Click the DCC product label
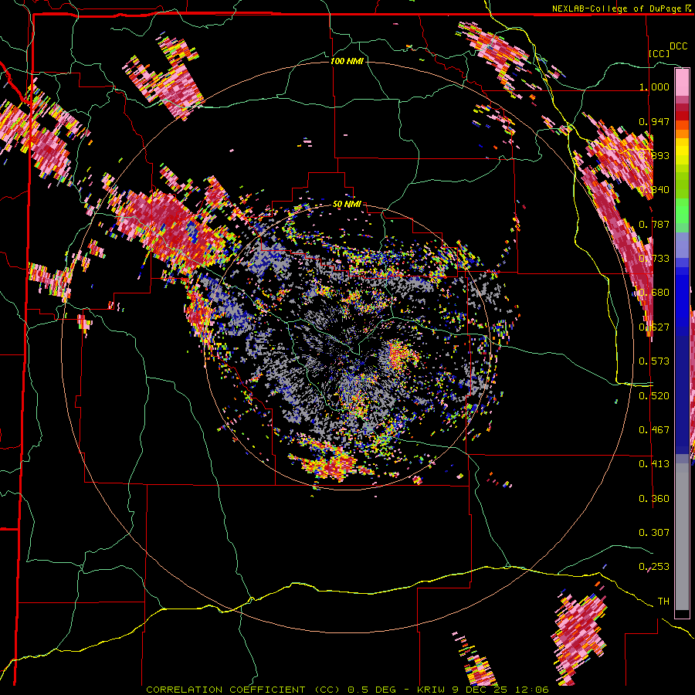 click(679, 46)
